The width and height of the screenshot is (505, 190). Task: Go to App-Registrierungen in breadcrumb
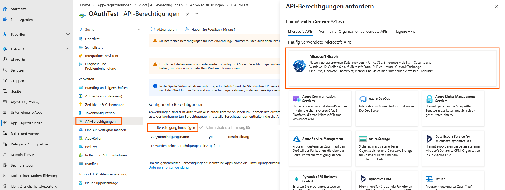(x=114, y=5)
